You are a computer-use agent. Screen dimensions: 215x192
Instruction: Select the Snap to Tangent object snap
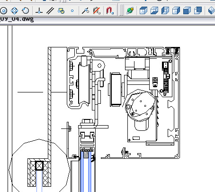click(26, 11)
